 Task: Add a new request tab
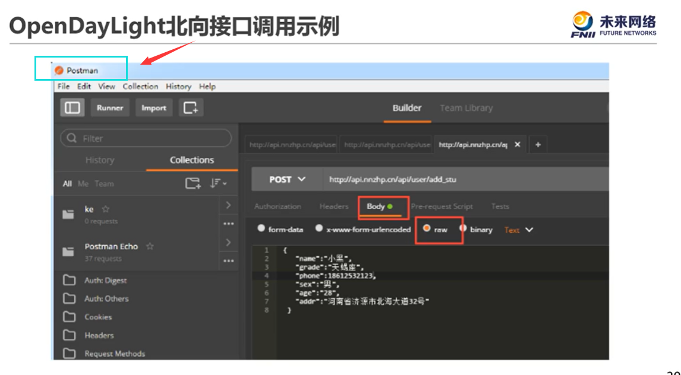[x=538, y=144]
